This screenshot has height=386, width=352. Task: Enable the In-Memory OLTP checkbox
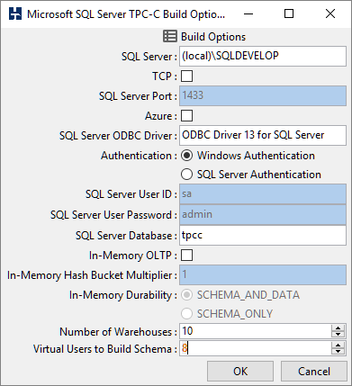click(x=186, y=256)
